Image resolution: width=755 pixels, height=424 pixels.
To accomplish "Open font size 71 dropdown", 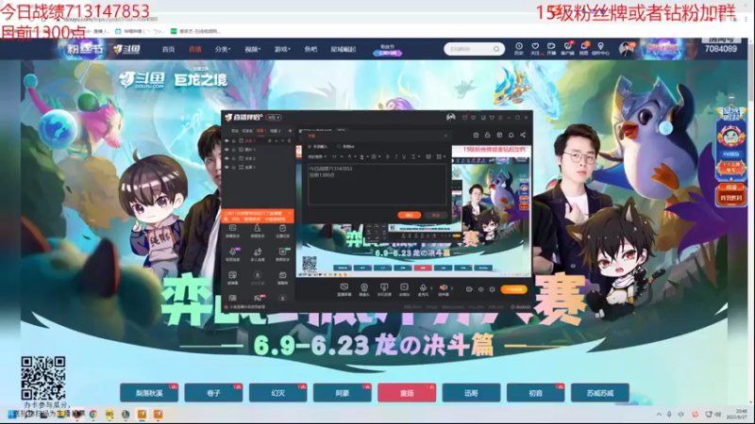I will point(336,156).
